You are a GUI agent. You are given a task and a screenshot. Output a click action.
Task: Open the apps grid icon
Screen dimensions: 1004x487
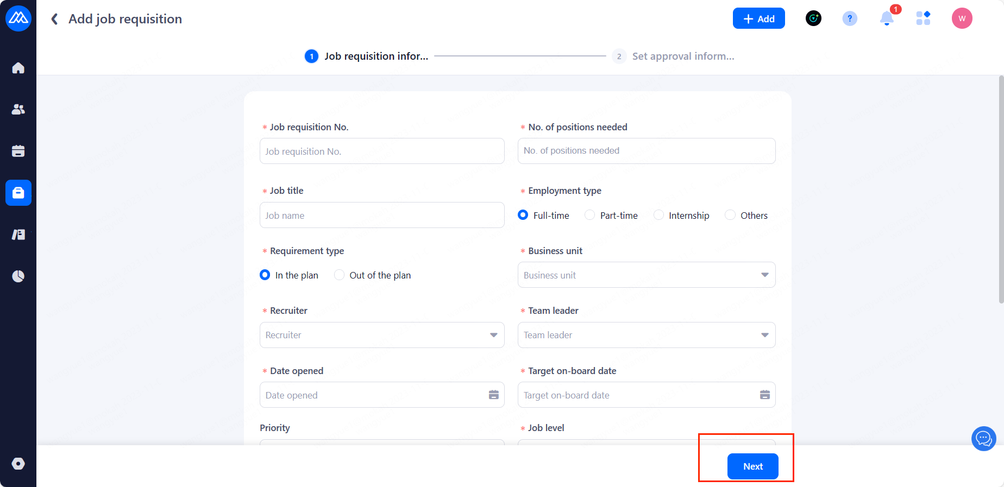(923, 18)
